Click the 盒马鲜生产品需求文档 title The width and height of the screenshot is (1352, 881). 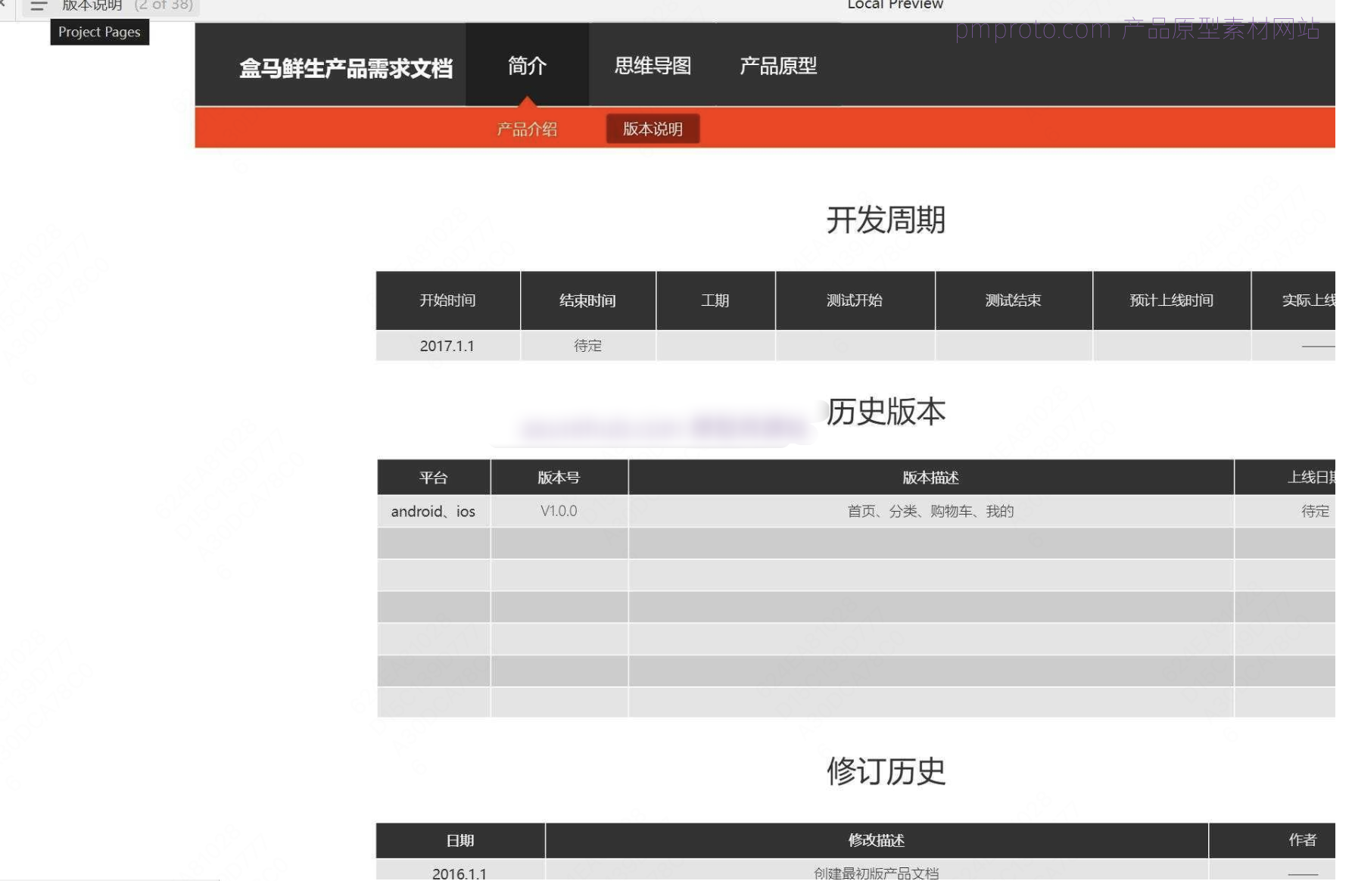tap(346, 68)
